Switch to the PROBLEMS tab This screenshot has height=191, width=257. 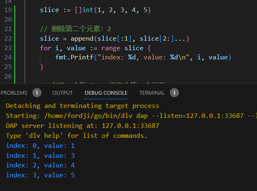click(14, 93)
